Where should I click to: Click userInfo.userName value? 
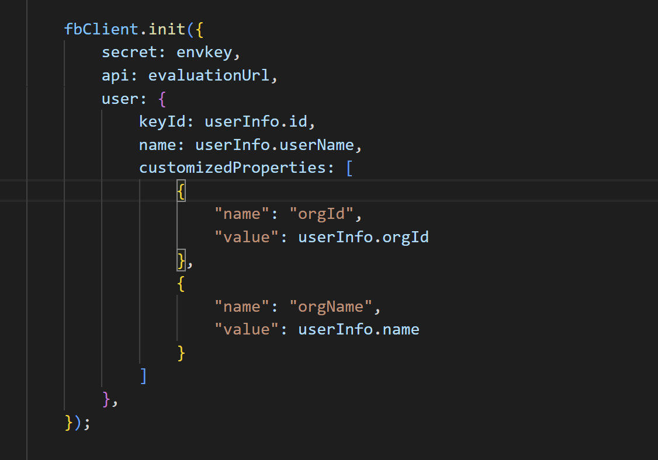coord(275,145)
